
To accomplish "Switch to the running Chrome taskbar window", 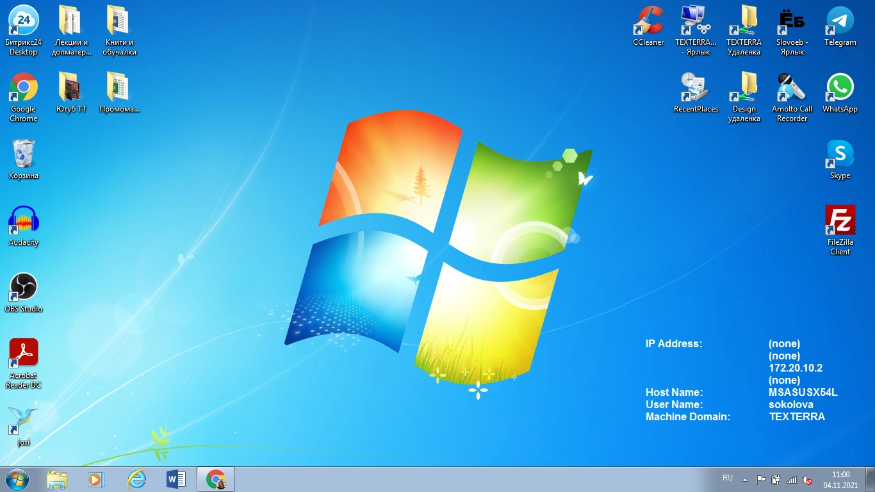I will [216, 479].
